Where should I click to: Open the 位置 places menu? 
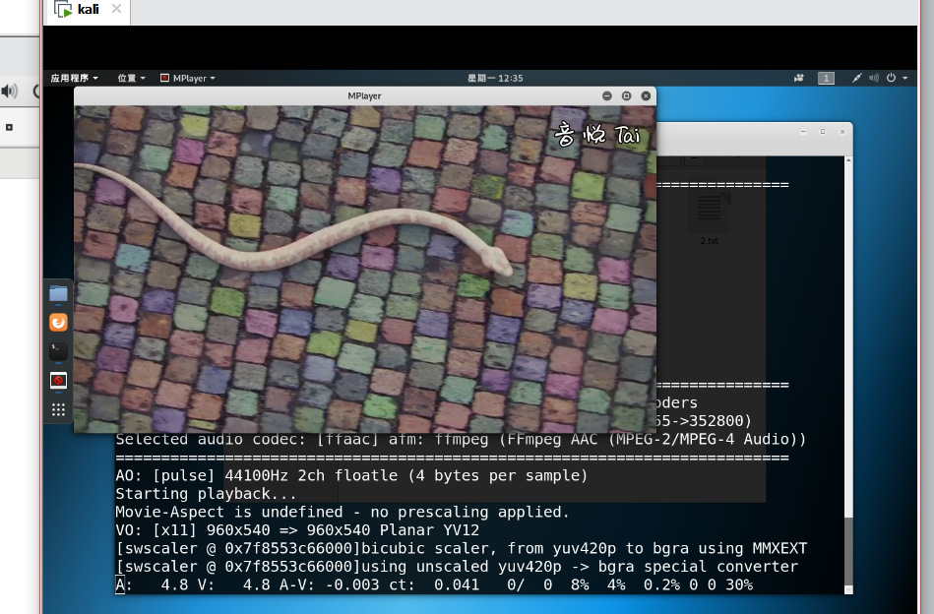(131, 78)
